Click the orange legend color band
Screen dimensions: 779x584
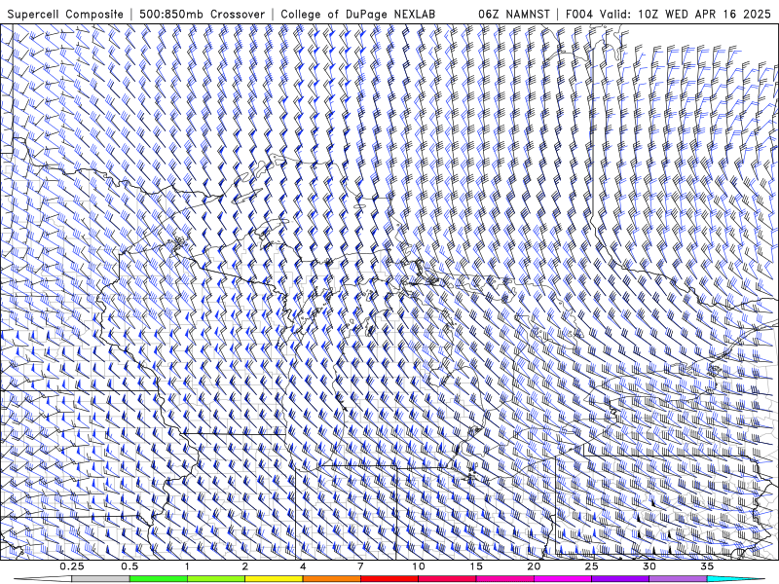coord(332,579)
